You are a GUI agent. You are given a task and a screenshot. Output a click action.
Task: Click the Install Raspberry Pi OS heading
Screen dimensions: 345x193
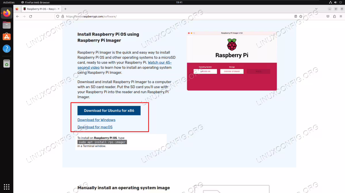click(x=108, y=37)
